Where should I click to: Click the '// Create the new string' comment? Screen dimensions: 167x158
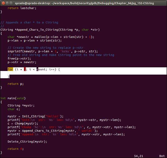(45, 48)
